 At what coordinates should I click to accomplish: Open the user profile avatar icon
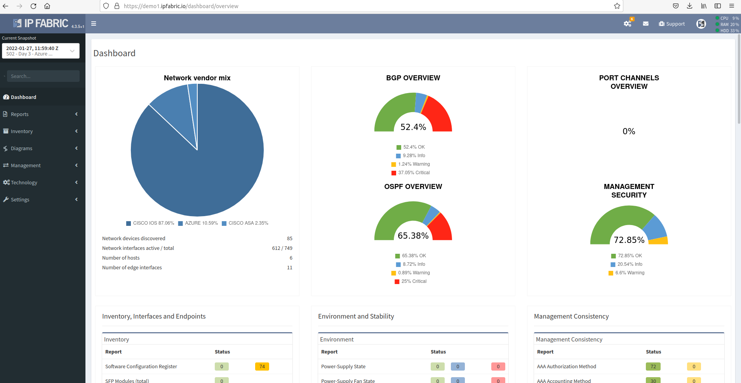[701, 24]
